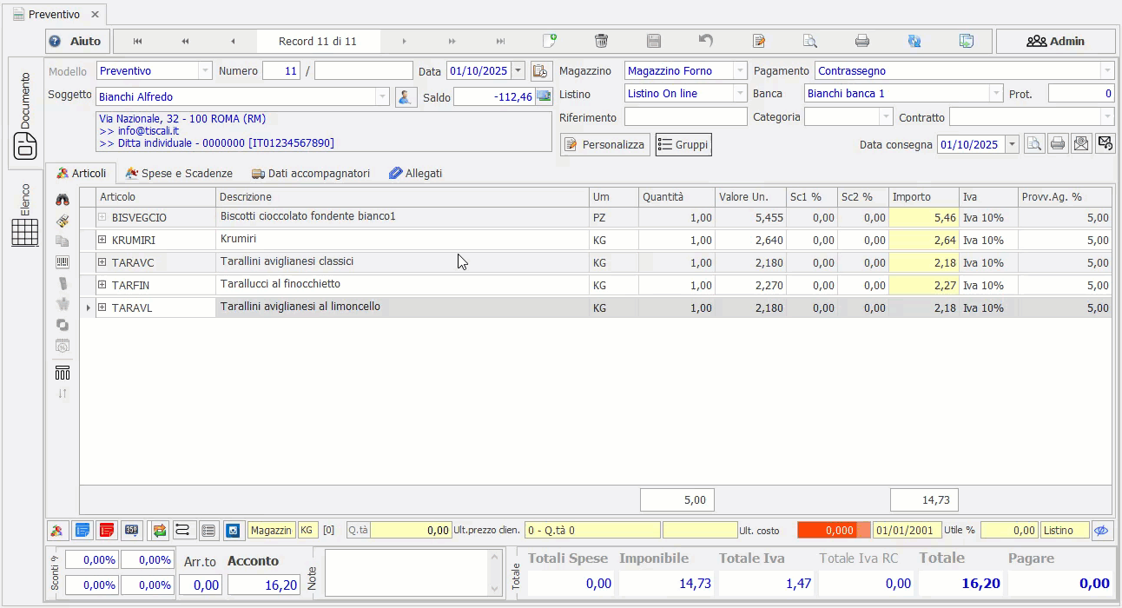Open the Allegati tab
This screenshot has width=1122, height=608.
coord(415,174)
